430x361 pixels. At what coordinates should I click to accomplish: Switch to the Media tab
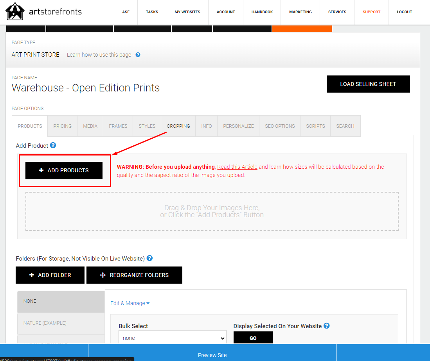tap(90, 126)
